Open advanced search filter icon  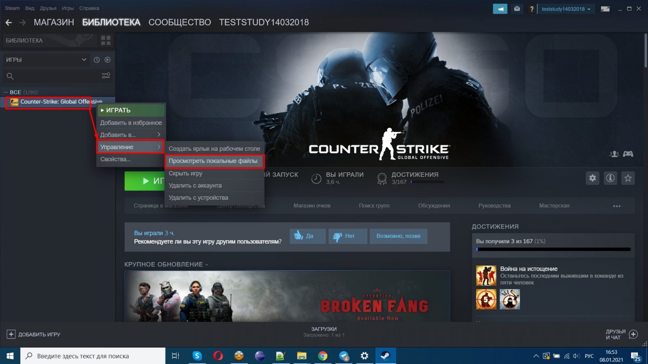pos(106,76)
